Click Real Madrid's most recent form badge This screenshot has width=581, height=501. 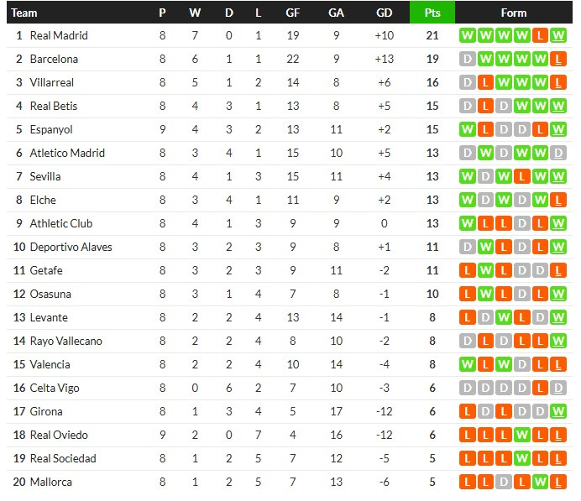pyautogui.click(x=560, y=36)
